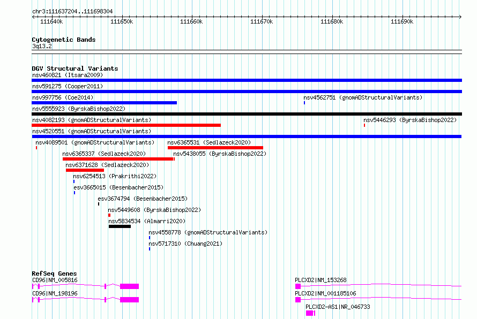
Task: Click the nsv460821 (Itsara2009) blue variant bar
Action: (247, 80)
